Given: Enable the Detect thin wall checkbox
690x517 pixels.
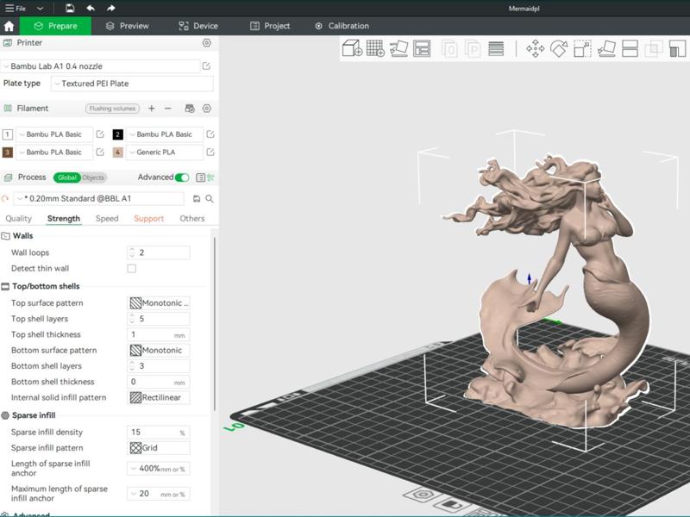Looking at the screenshot, I should (x=132, y=269).
